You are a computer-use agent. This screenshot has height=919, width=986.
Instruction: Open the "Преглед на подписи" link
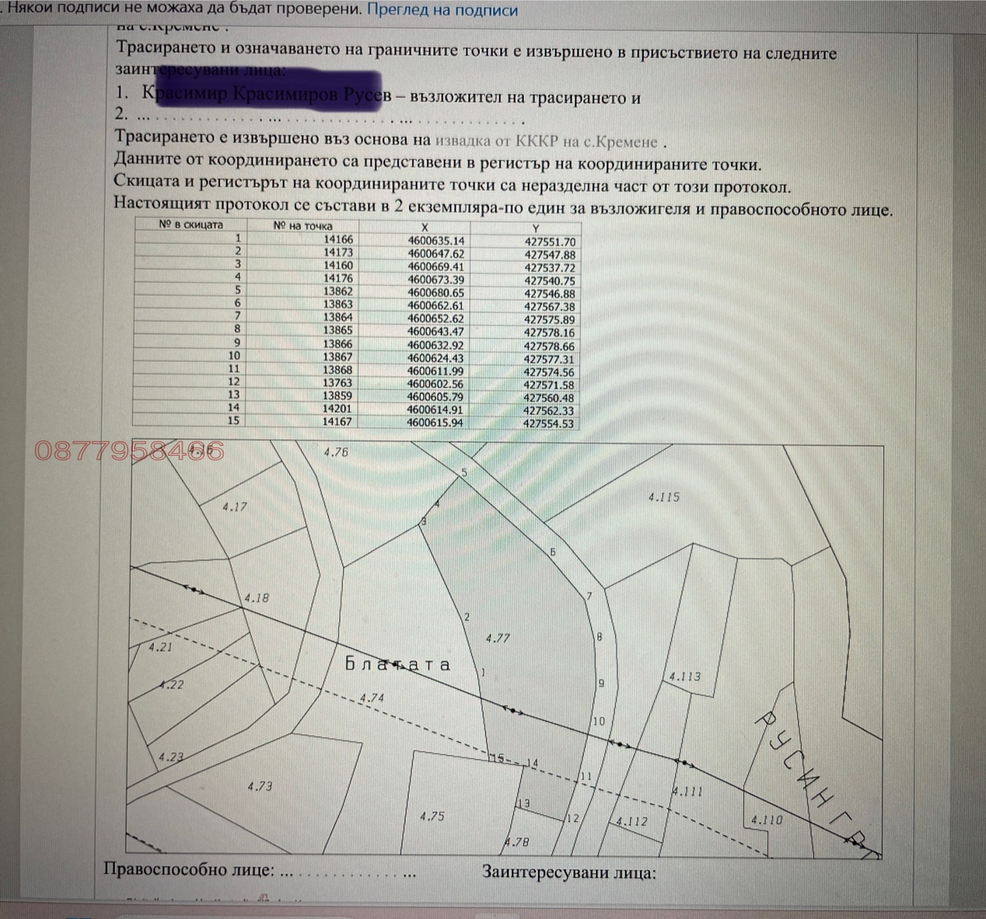(444, 10)
